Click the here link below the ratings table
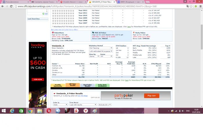This screenshot has width=203, height=130. tap(129, 27)
